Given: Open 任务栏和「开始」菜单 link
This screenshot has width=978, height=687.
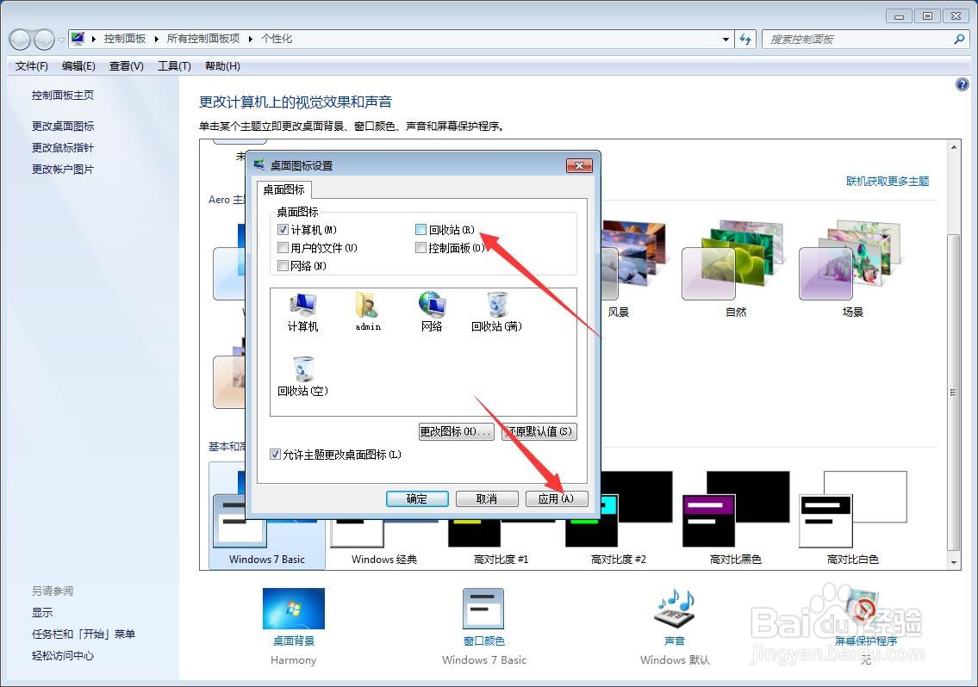Looking at the screenshot, I should point(84,634).
